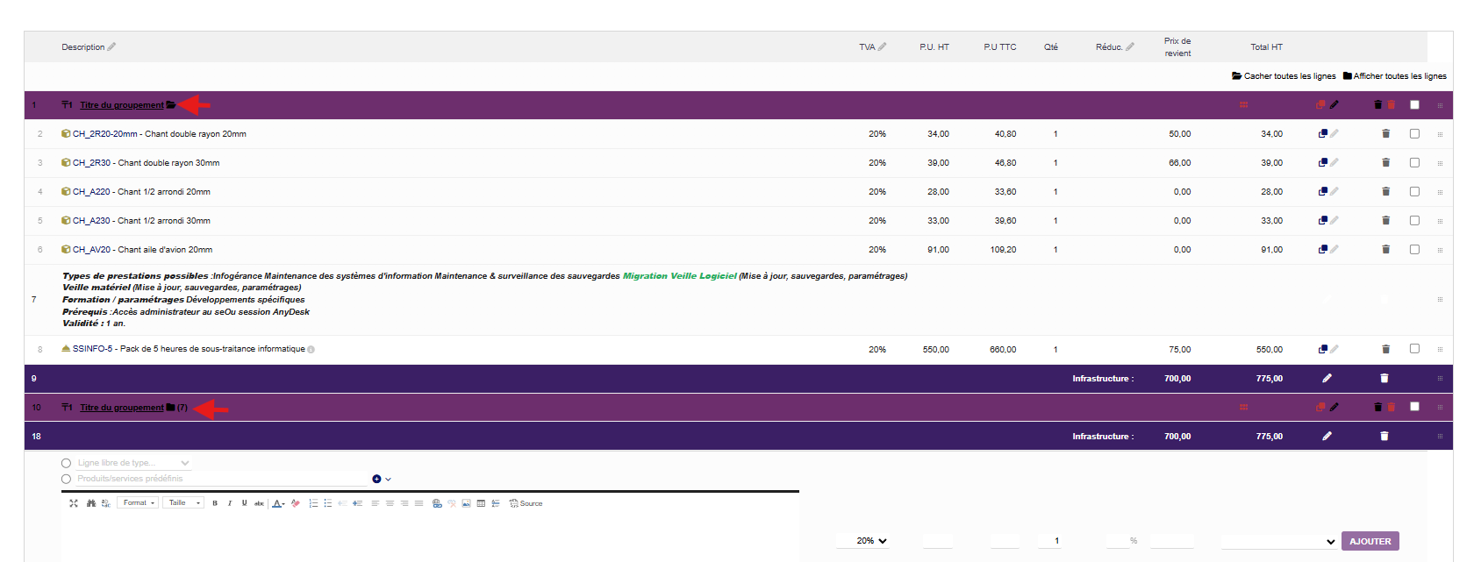Viewport: 1474px width, 562px height.
Task: Check the CH_2R20-20mm line checkbox
Action: 1414,133
